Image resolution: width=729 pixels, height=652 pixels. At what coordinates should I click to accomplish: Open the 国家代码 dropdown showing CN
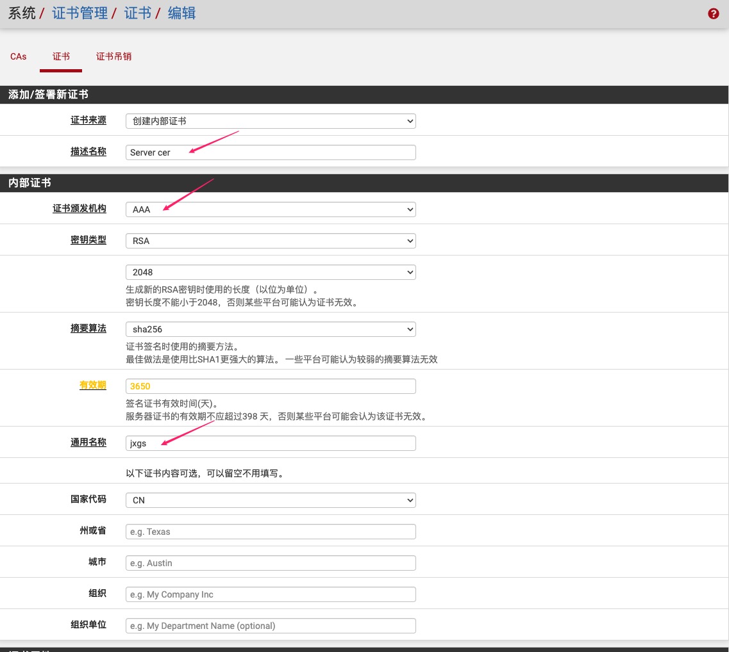click(271, 500)
